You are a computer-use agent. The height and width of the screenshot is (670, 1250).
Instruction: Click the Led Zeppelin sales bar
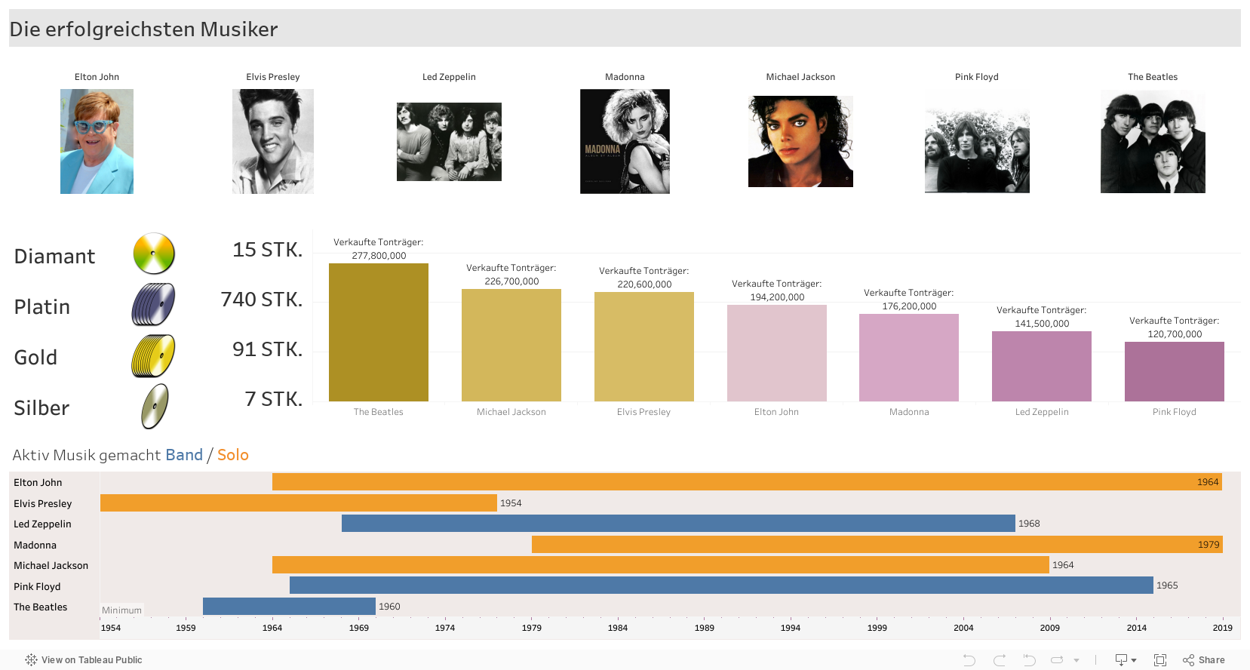point(1042,366)
